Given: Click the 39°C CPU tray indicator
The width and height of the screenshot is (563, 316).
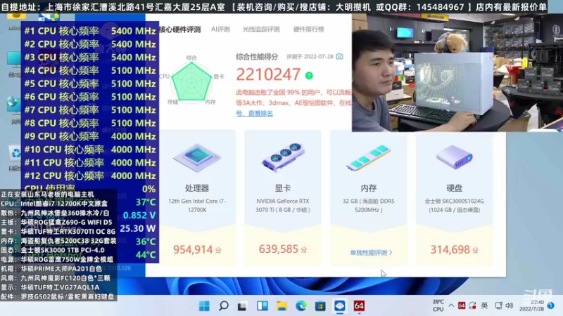Looking at the screenshot, I should [x=438, y=305].
